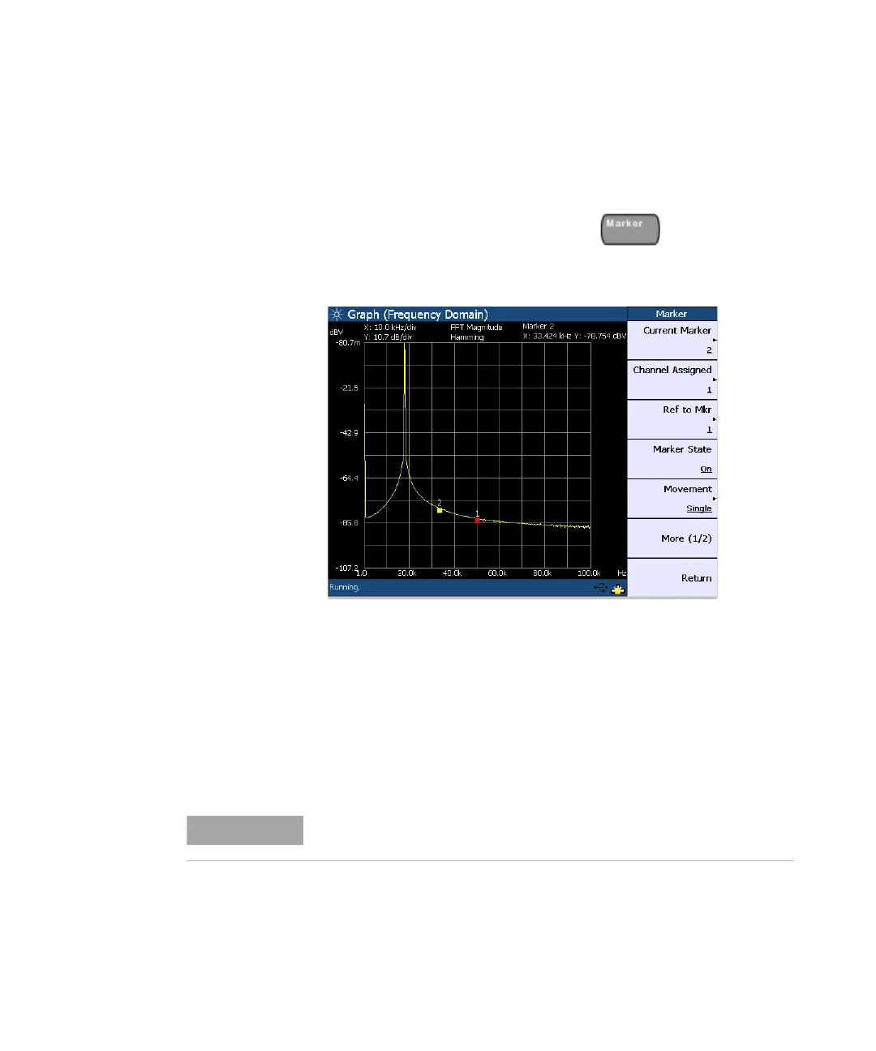Go to More (1/2) softkey page
This screenshot has width=876, height=1051.
tap(672, 539)
